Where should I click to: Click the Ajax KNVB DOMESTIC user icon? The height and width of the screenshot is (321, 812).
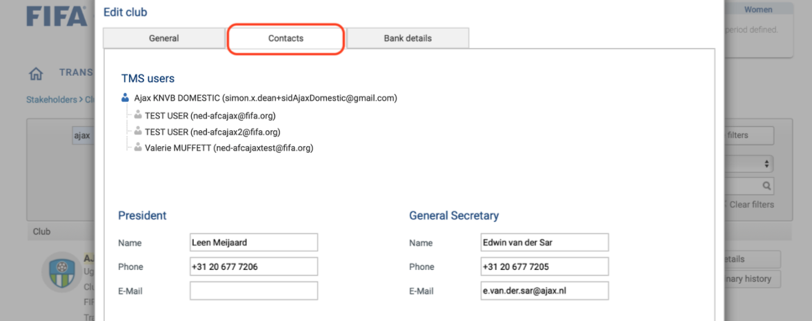125,98
